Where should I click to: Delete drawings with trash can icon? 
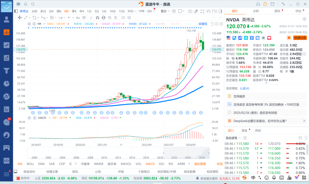tap(116, 17)
